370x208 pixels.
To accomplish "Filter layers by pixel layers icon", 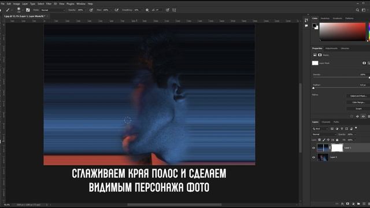I will pyautogui.click(x=332, y=129).
